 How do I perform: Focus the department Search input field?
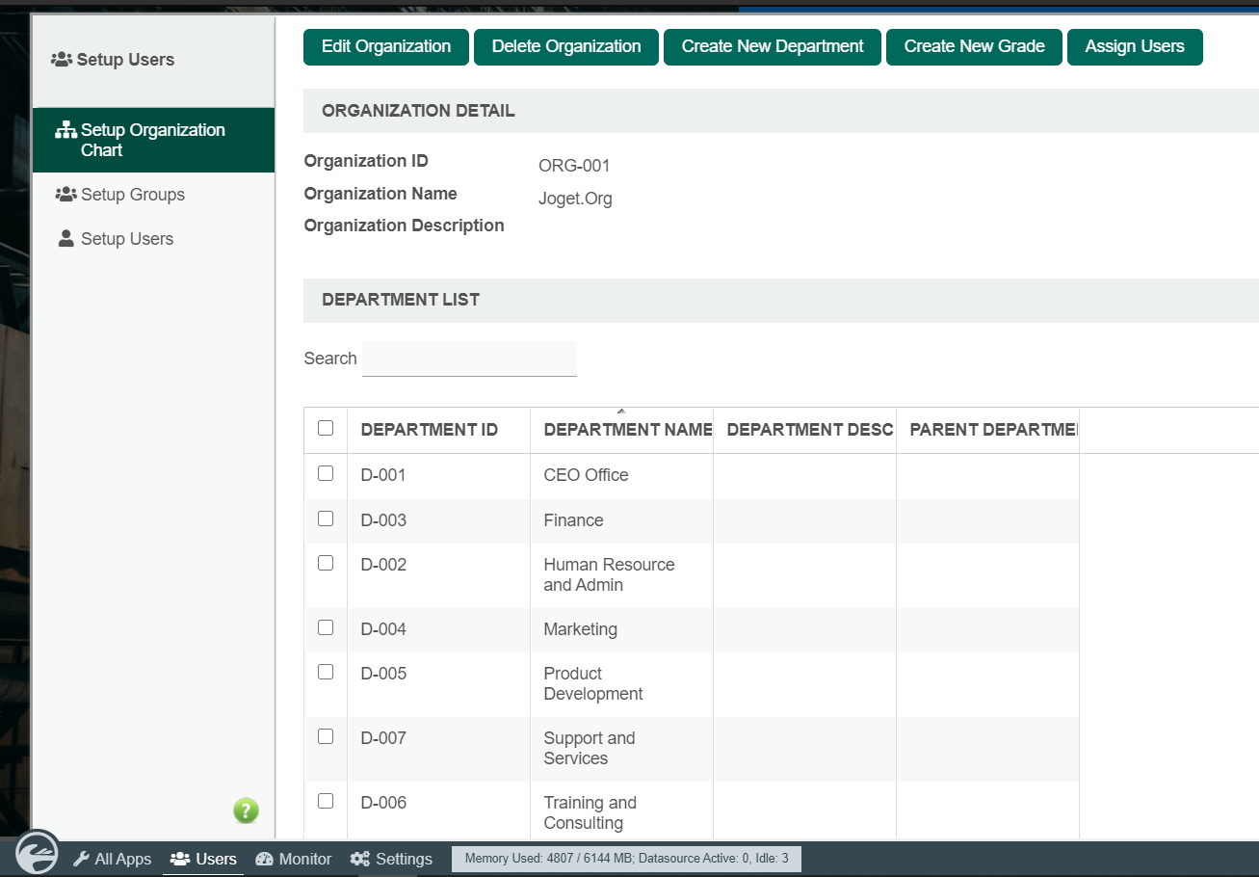[469, 359]
